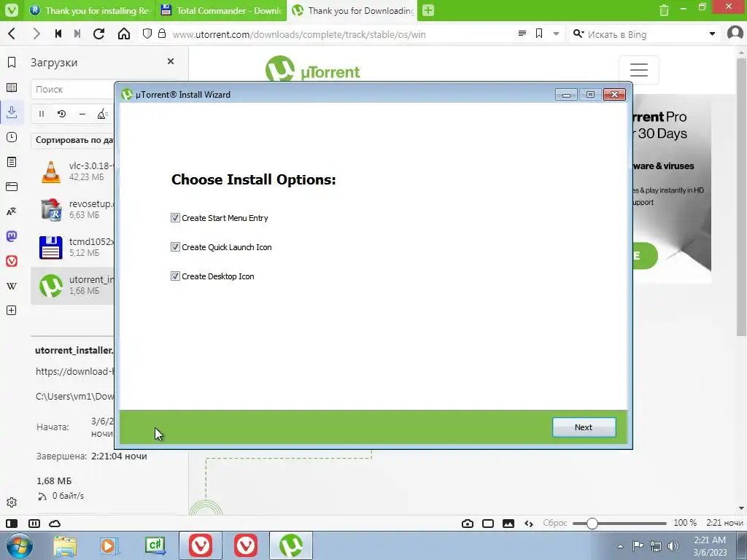Open Notes panel in sidebar
Screen dimensions: 747x560
tap(12, 162)
